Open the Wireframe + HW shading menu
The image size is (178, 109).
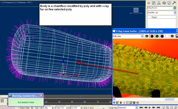click(24, 2)
